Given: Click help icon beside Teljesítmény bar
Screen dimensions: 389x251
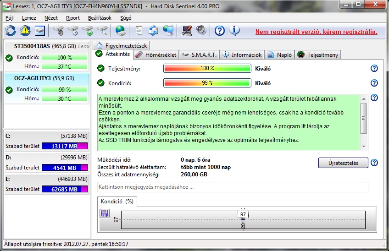Looking at the screenshot, I should click(374, 68).
